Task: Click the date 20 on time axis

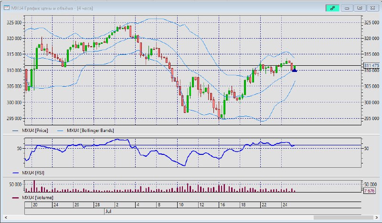Action: 35,205
